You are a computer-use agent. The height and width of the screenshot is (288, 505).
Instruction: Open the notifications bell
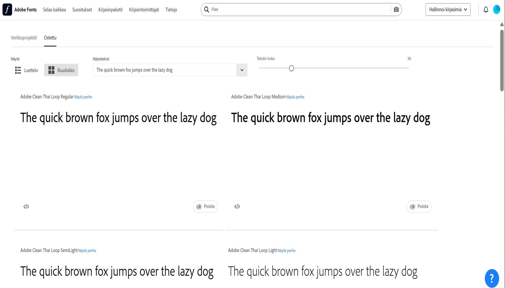point(486,10)
